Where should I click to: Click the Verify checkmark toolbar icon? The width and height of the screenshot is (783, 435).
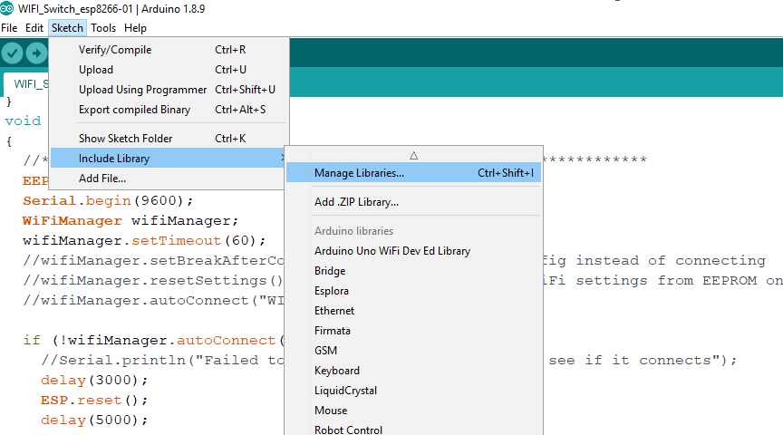[x=12, y=53]
